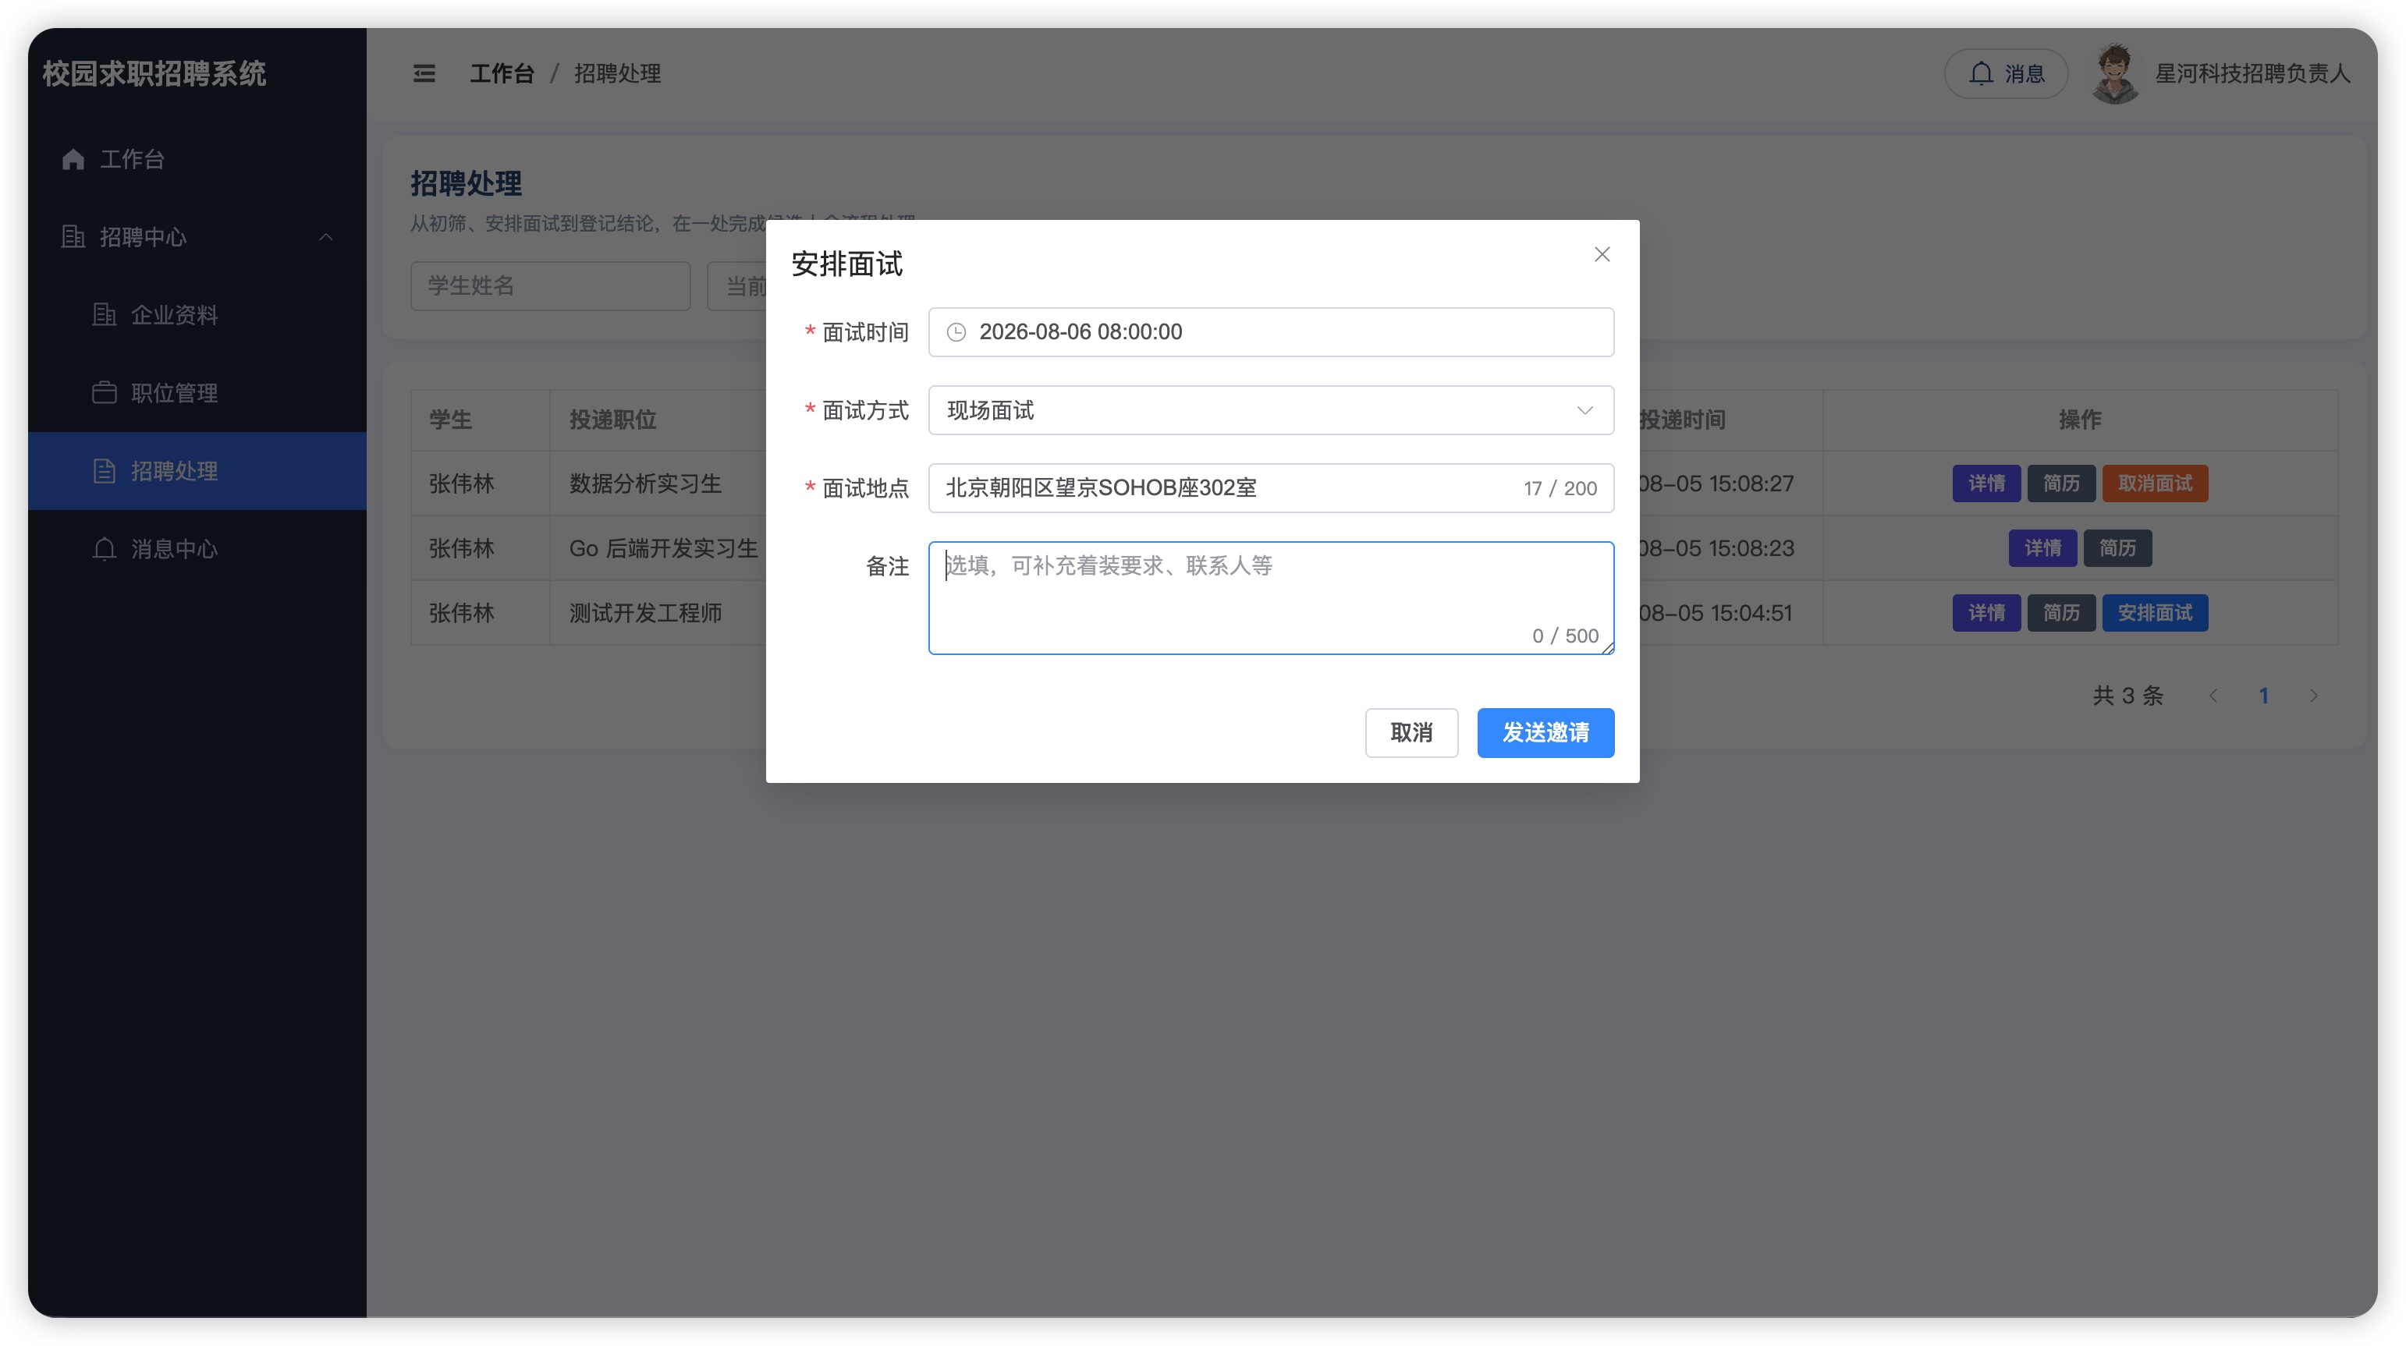Send invitation with 发送邀请 button
This screenshot has width=2406, height=1346.
point(1545,733)
